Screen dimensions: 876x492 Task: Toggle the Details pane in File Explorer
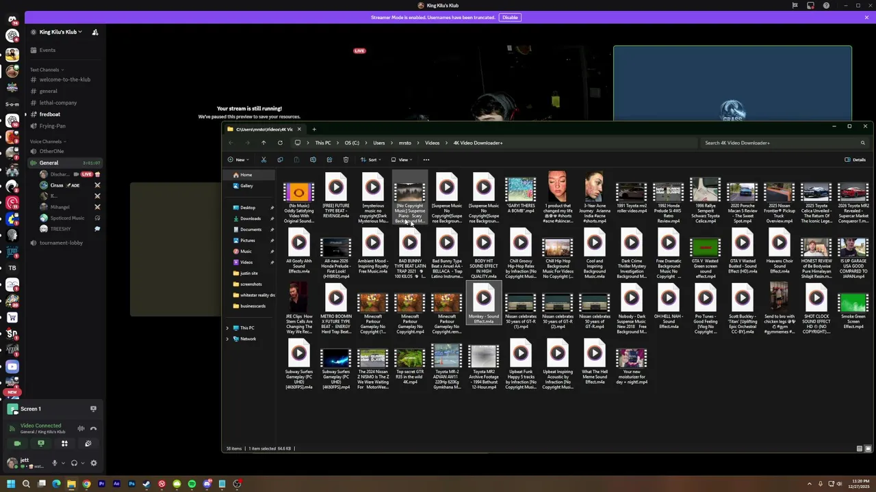point(855,159)
